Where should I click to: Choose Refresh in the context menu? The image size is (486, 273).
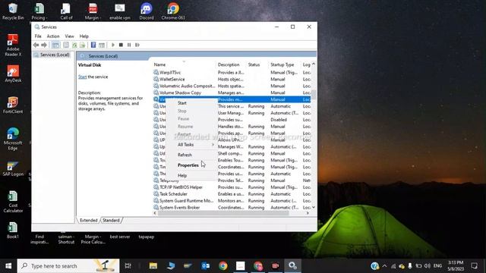click(x=191, y=155)
